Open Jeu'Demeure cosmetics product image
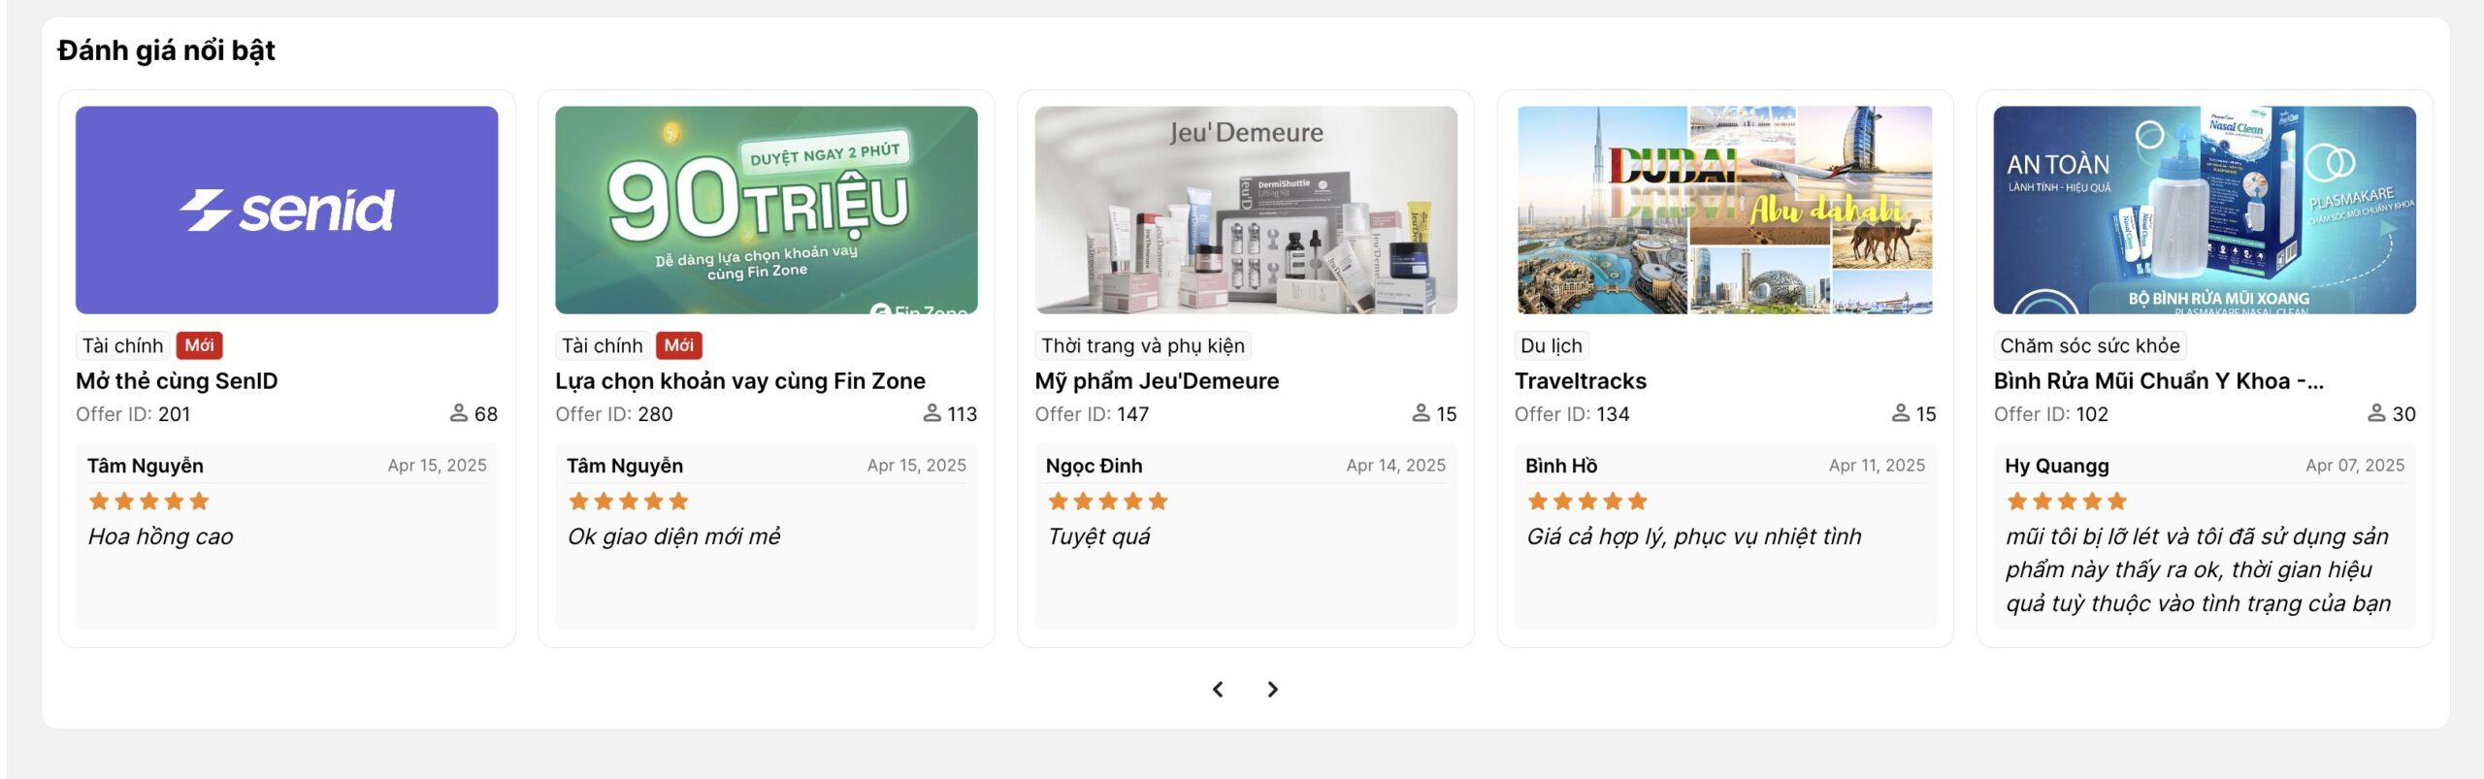 pos(1245,210)
